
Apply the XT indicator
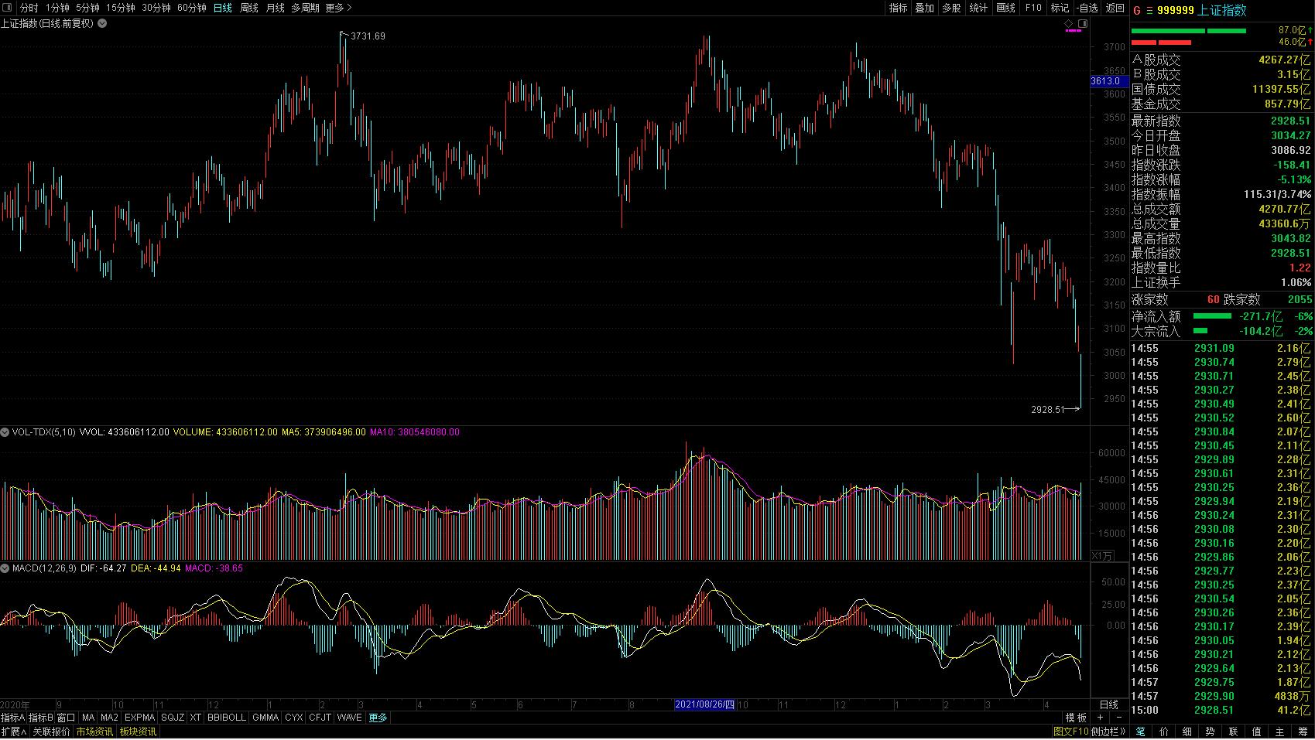195,718
